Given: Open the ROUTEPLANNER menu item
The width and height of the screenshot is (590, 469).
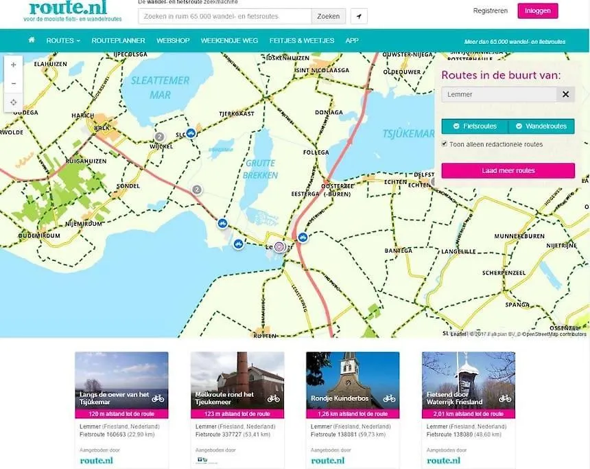Looking at the screenshot, I should 118,41.
